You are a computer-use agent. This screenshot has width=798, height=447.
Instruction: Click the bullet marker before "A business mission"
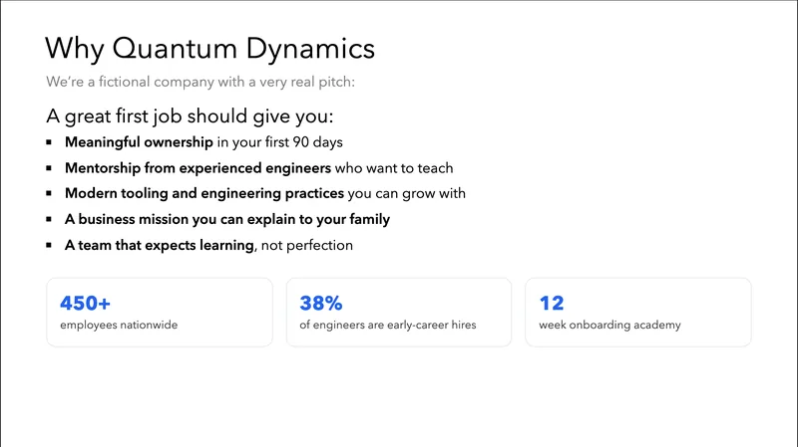pos(50,220)
